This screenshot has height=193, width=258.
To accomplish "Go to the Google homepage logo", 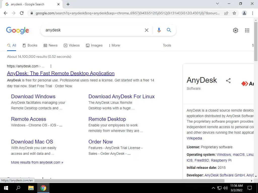I will point(17,30).
